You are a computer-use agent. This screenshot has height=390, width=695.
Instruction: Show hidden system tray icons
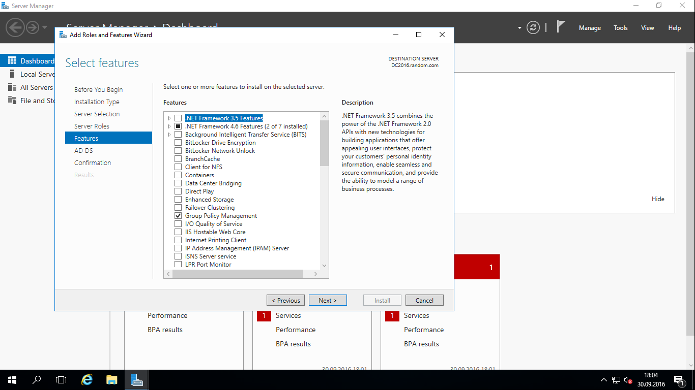[x=604, y=380]
